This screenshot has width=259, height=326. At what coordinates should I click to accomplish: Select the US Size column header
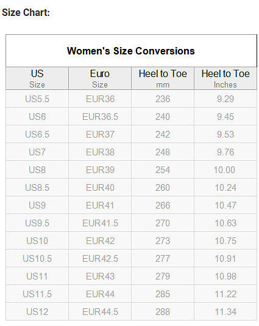[x=37, y=78]
